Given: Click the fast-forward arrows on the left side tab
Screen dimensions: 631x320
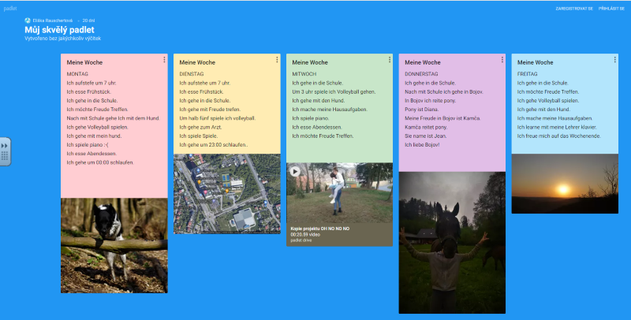Looking at the screenshot, I should point(5,145).
